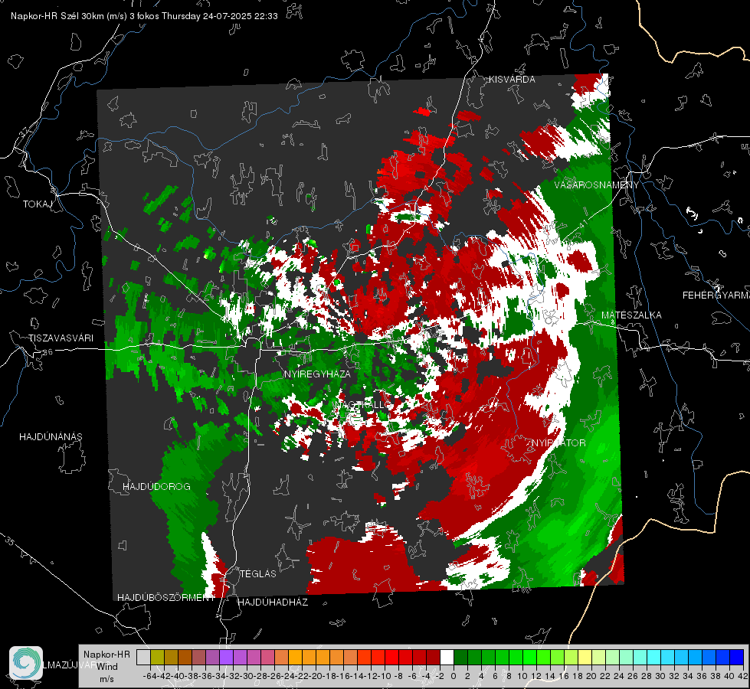Click the NYÍRBÁTOR town label
The height and width of the screenshot is (689, 750).
[x=558, y=442]
